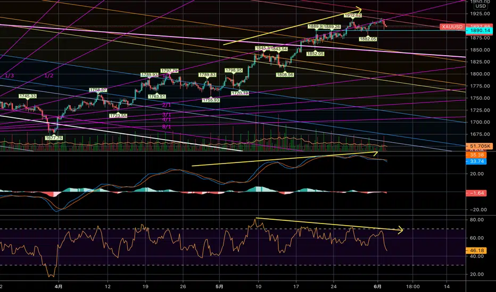Select the 1798.95 high price label
Viewport: 496px width, 292px height.
(234, 71)
